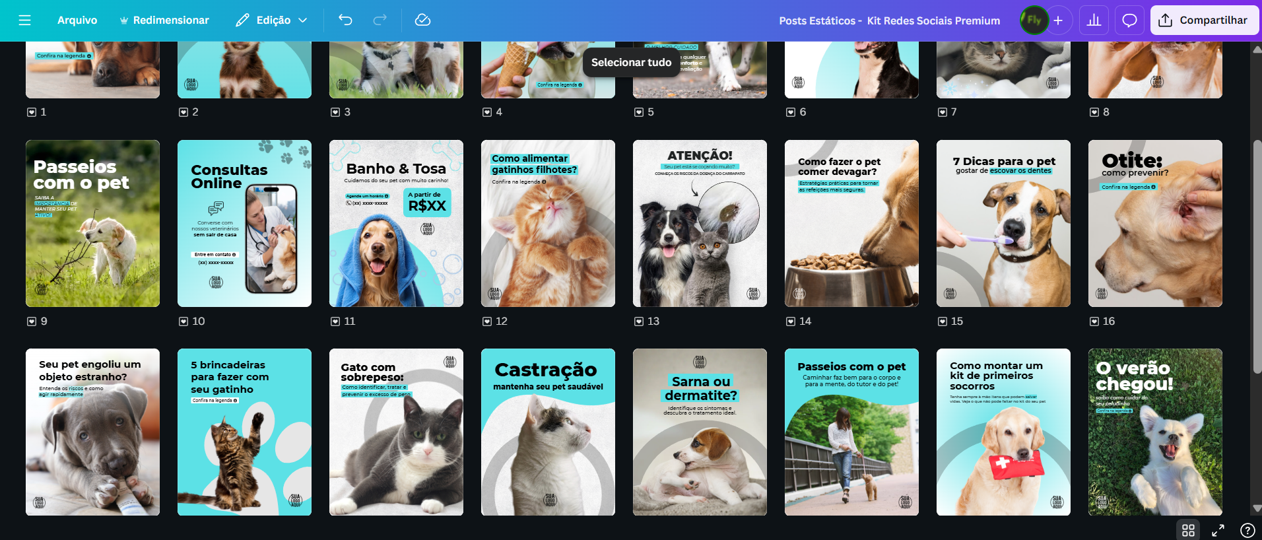Select Seu pet engoliu um objeto thumbnail
The width and height of the screenshot is (1262, 540).
click(92, 432)
